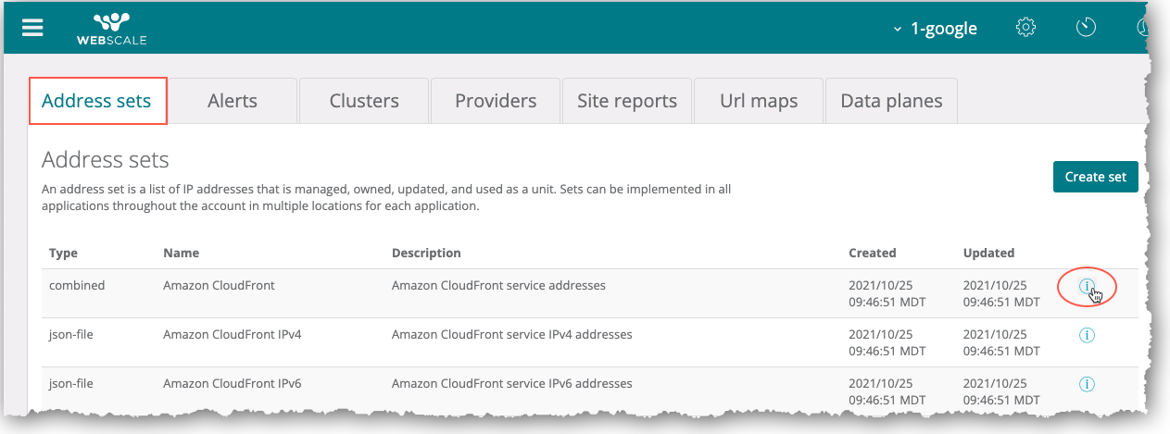
Task: Open the Clusters tab
Action: 364,101
